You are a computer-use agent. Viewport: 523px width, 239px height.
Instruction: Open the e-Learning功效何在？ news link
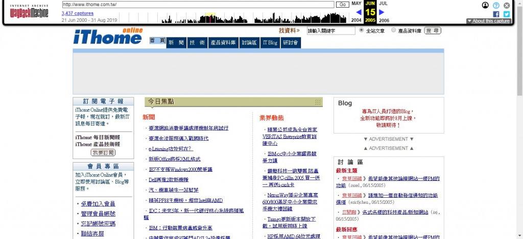point(171,149)
